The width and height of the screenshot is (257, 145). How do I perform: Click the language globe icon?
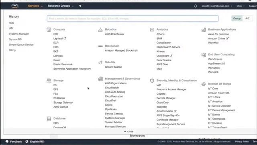(x=27, y=141)
